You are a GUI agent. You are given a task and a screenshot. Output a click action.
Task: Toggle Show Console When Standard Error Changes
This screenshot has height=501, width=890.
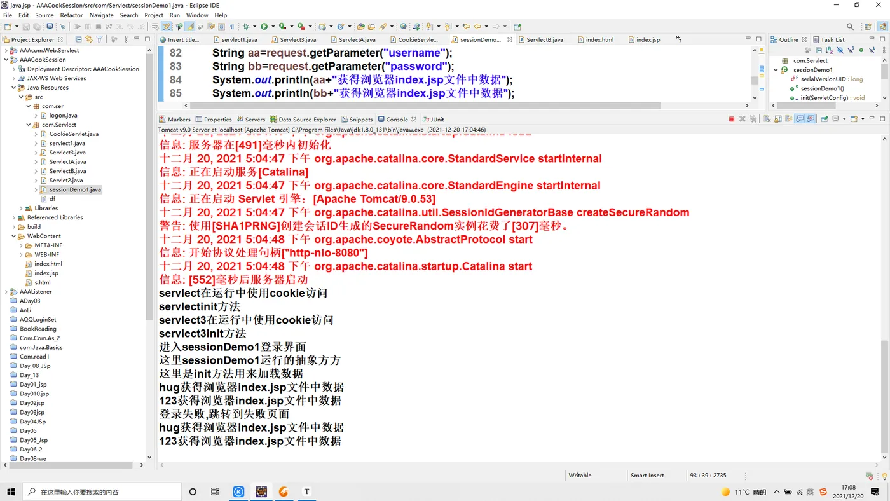click(811, 119)
